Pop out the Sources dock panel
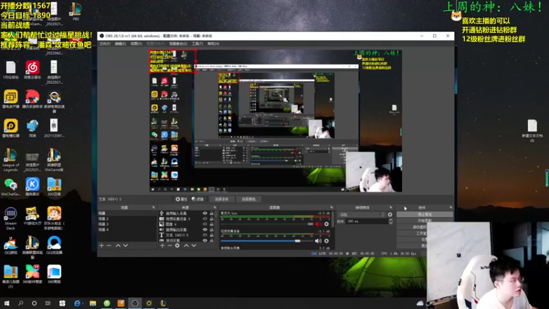 (x=215, y=207)
